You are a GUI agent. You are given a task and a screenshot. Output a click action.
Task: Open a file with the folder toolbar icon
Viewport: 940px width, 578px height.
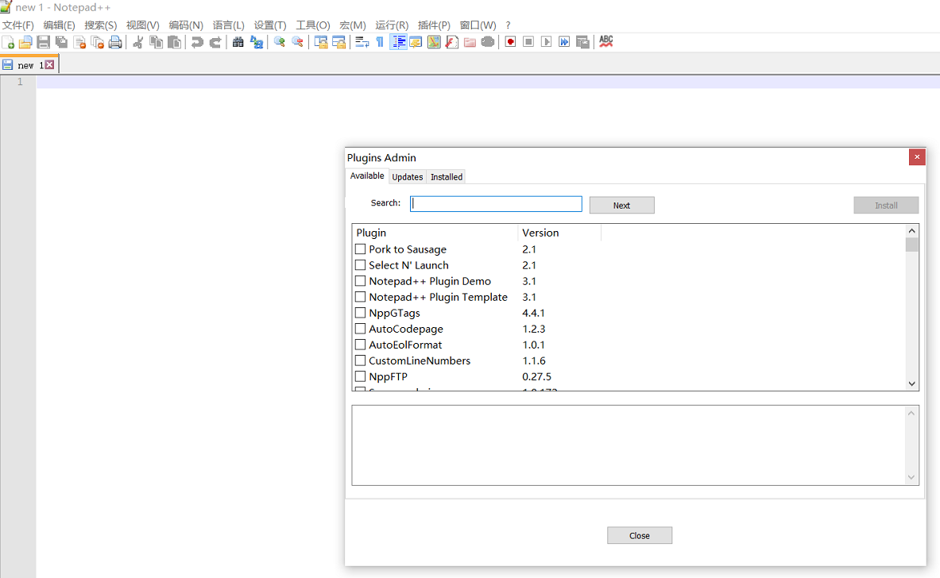point(25,42)
